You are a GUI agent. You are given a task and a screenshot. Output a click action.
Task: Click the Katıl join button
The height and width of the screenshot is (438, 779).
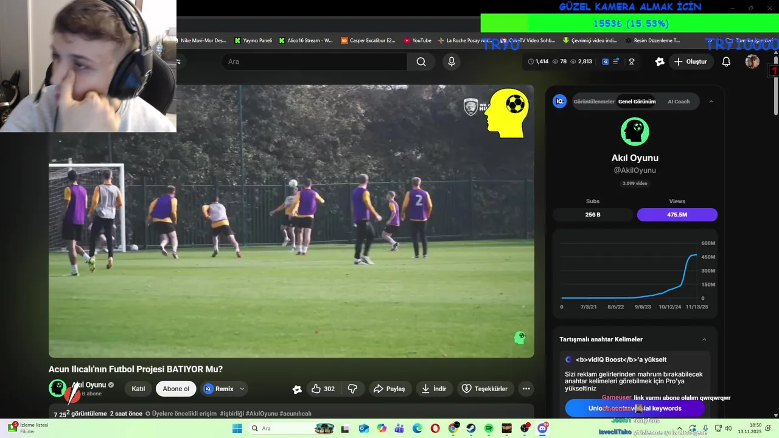click(x=138, y=389)
